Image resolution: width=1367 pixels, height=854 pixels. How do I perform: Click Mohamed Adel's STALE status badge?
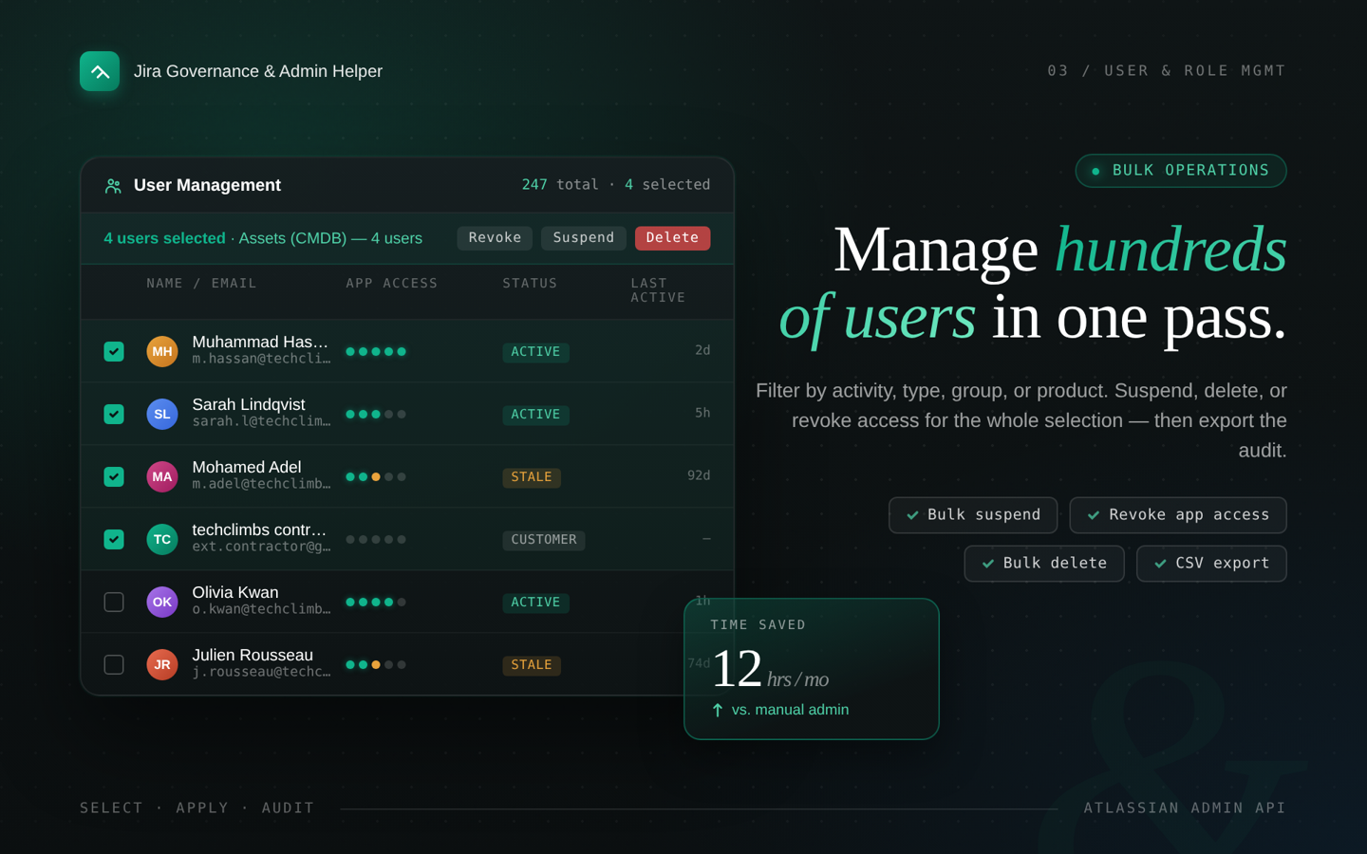(532, 477)
